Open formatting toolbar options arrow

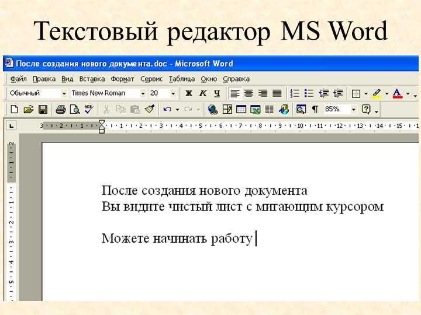(415, 95)
